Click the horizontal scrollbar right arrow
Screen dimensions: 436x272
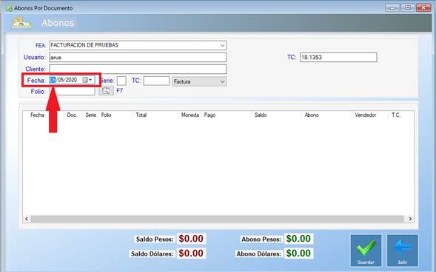tap(410, 219)
